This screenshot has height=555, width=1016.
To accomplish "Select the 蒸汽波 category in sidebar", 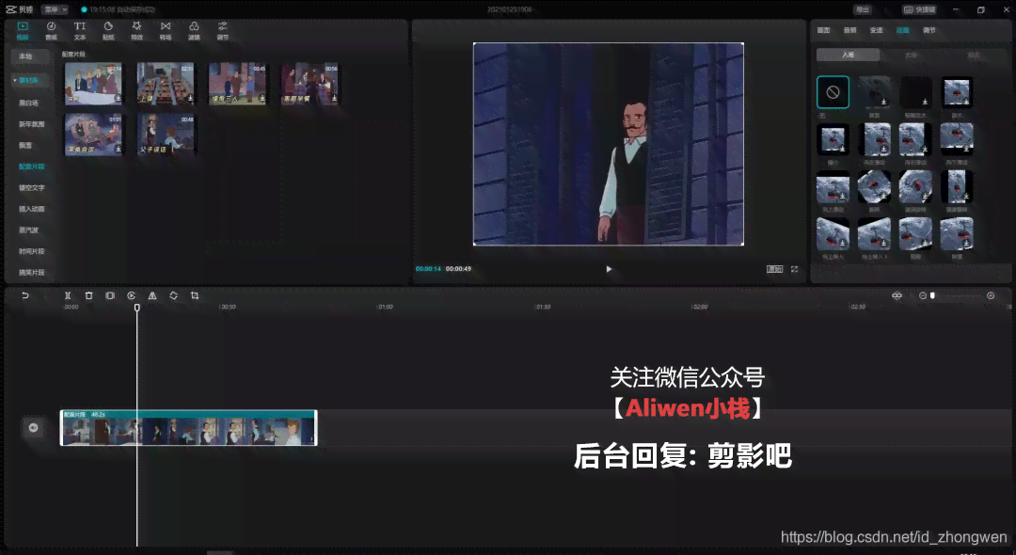I will 28,230.
